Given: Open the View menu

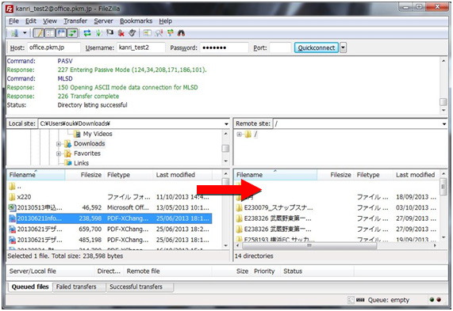Looking at the screenshot, I should pyautogui.click(x=50, y=21).
